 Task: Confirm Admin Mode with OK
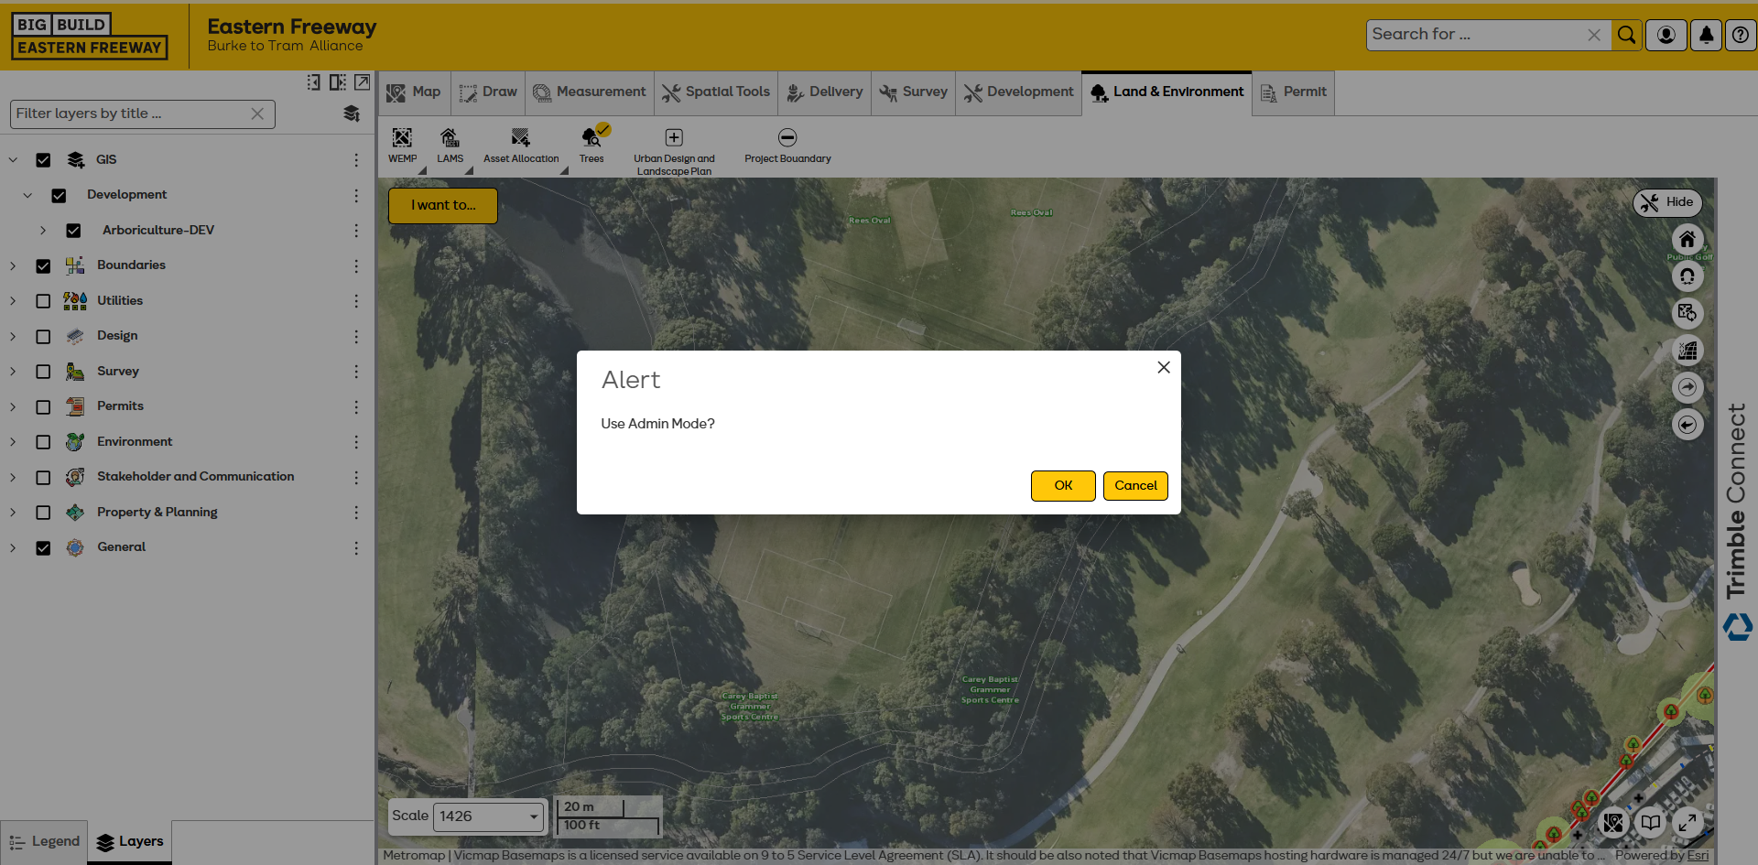[1063, 486]
